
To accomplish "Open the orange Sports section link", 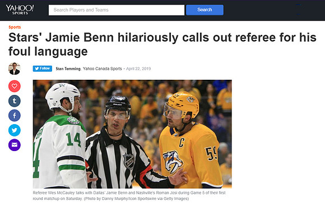I will coord(15,27).
